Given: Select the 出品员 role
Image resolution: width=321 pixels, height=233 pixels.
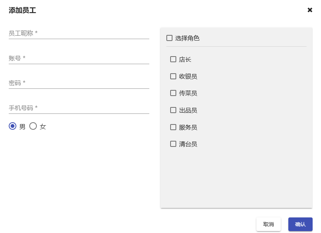Looking at the screenshot, I should (x=173, y=110).
